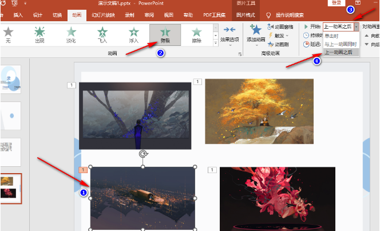Image resolution: width=380 pixels, height=231 pixels.
Task: Choose 上一动画之后 from the start list
Action: (x=341, y=52)
